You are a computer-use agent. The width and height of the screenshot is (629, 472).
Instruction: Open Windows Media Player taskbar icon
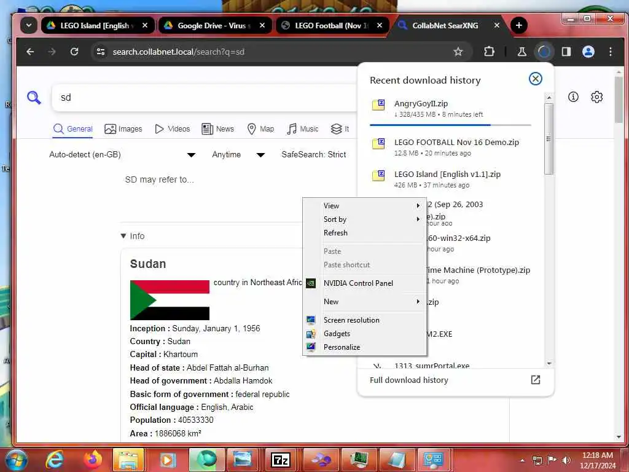point(167,460)
